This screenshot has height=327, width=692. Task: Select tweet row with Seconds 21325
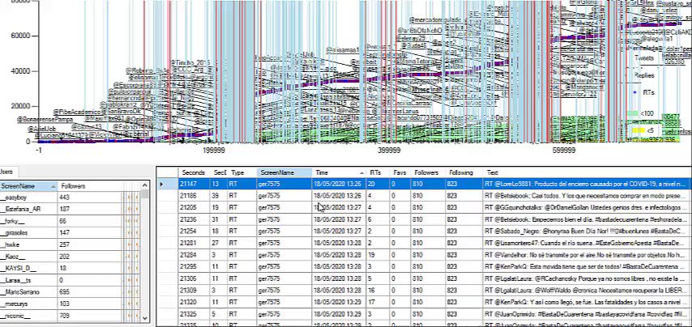425,314
